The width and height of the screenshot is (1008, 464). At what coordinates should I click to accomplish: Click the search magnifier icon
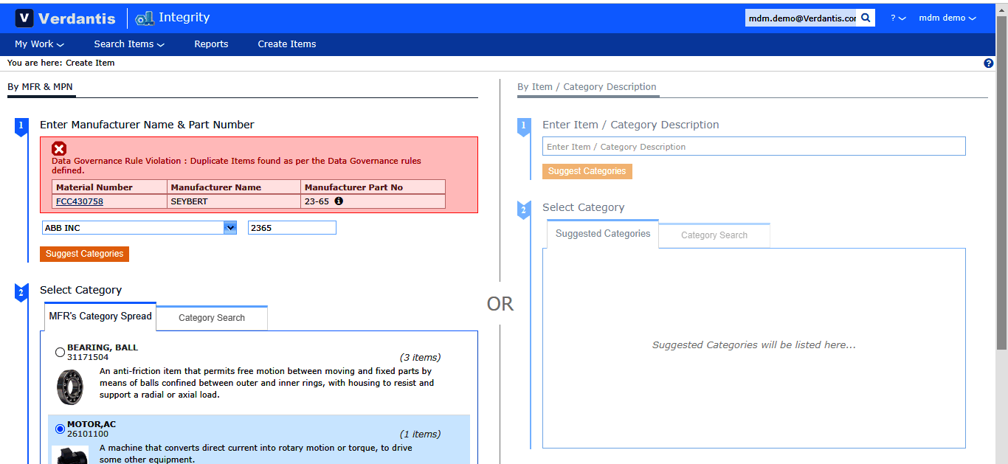coord(866,17)
